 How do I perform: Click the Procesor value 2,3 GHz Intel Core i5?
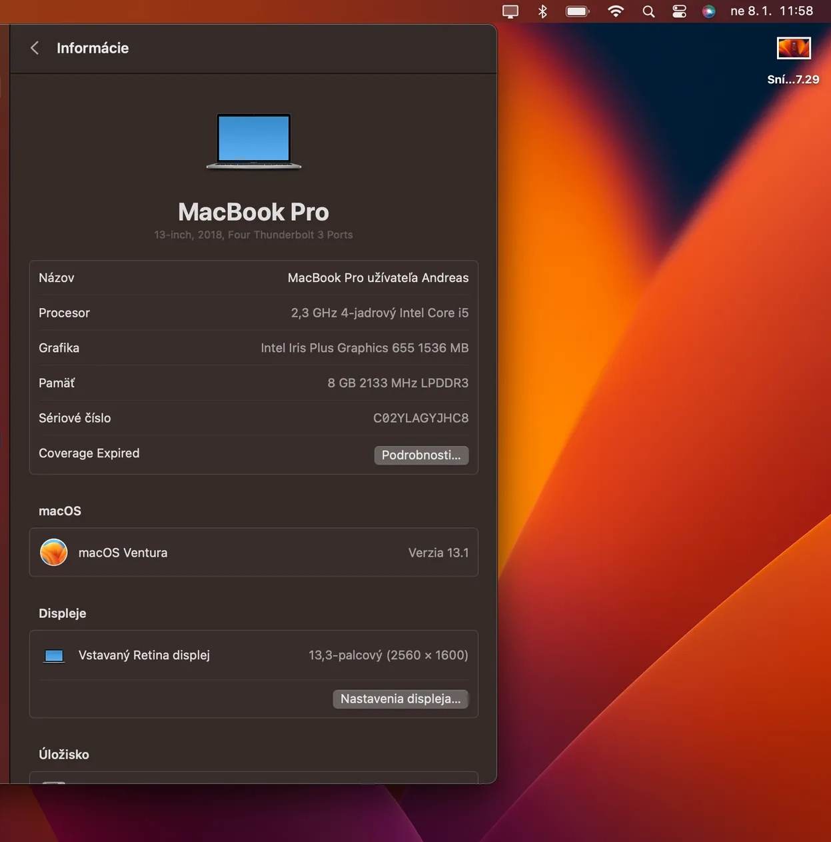tap(380, 313)
